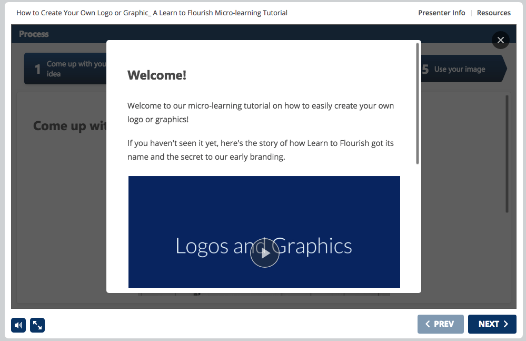Click the Welcome! heading
This screenshot has height=341, width=526.
tap(157, 75)
